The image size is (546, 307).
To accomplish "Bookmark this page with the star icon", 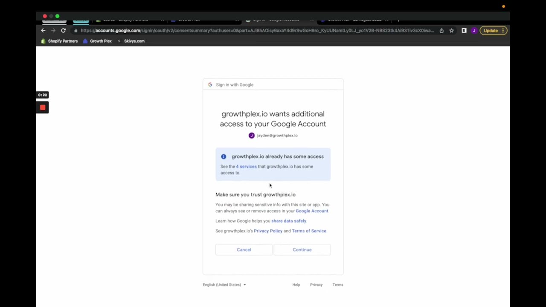I will (x=452, y=31).
